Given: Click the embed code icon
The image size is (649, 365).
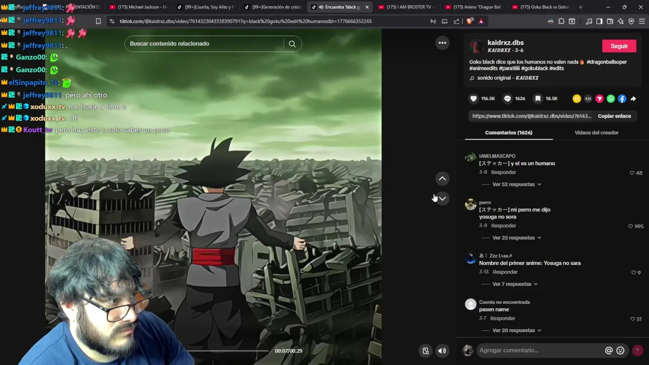Looking at the screenshot, I should (588, 99).
